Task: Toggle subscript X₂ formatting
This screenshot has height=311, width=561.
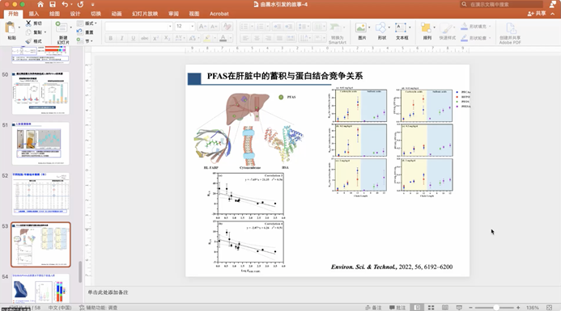Action: pyautogui.click(x=167, y=38)
